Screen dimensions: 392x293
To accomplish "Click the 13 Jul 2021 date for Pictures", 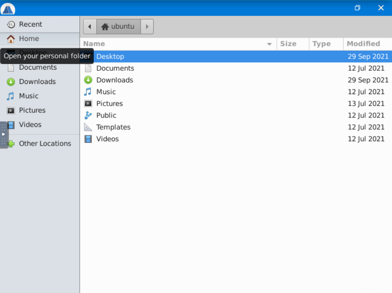I will 366,104.
